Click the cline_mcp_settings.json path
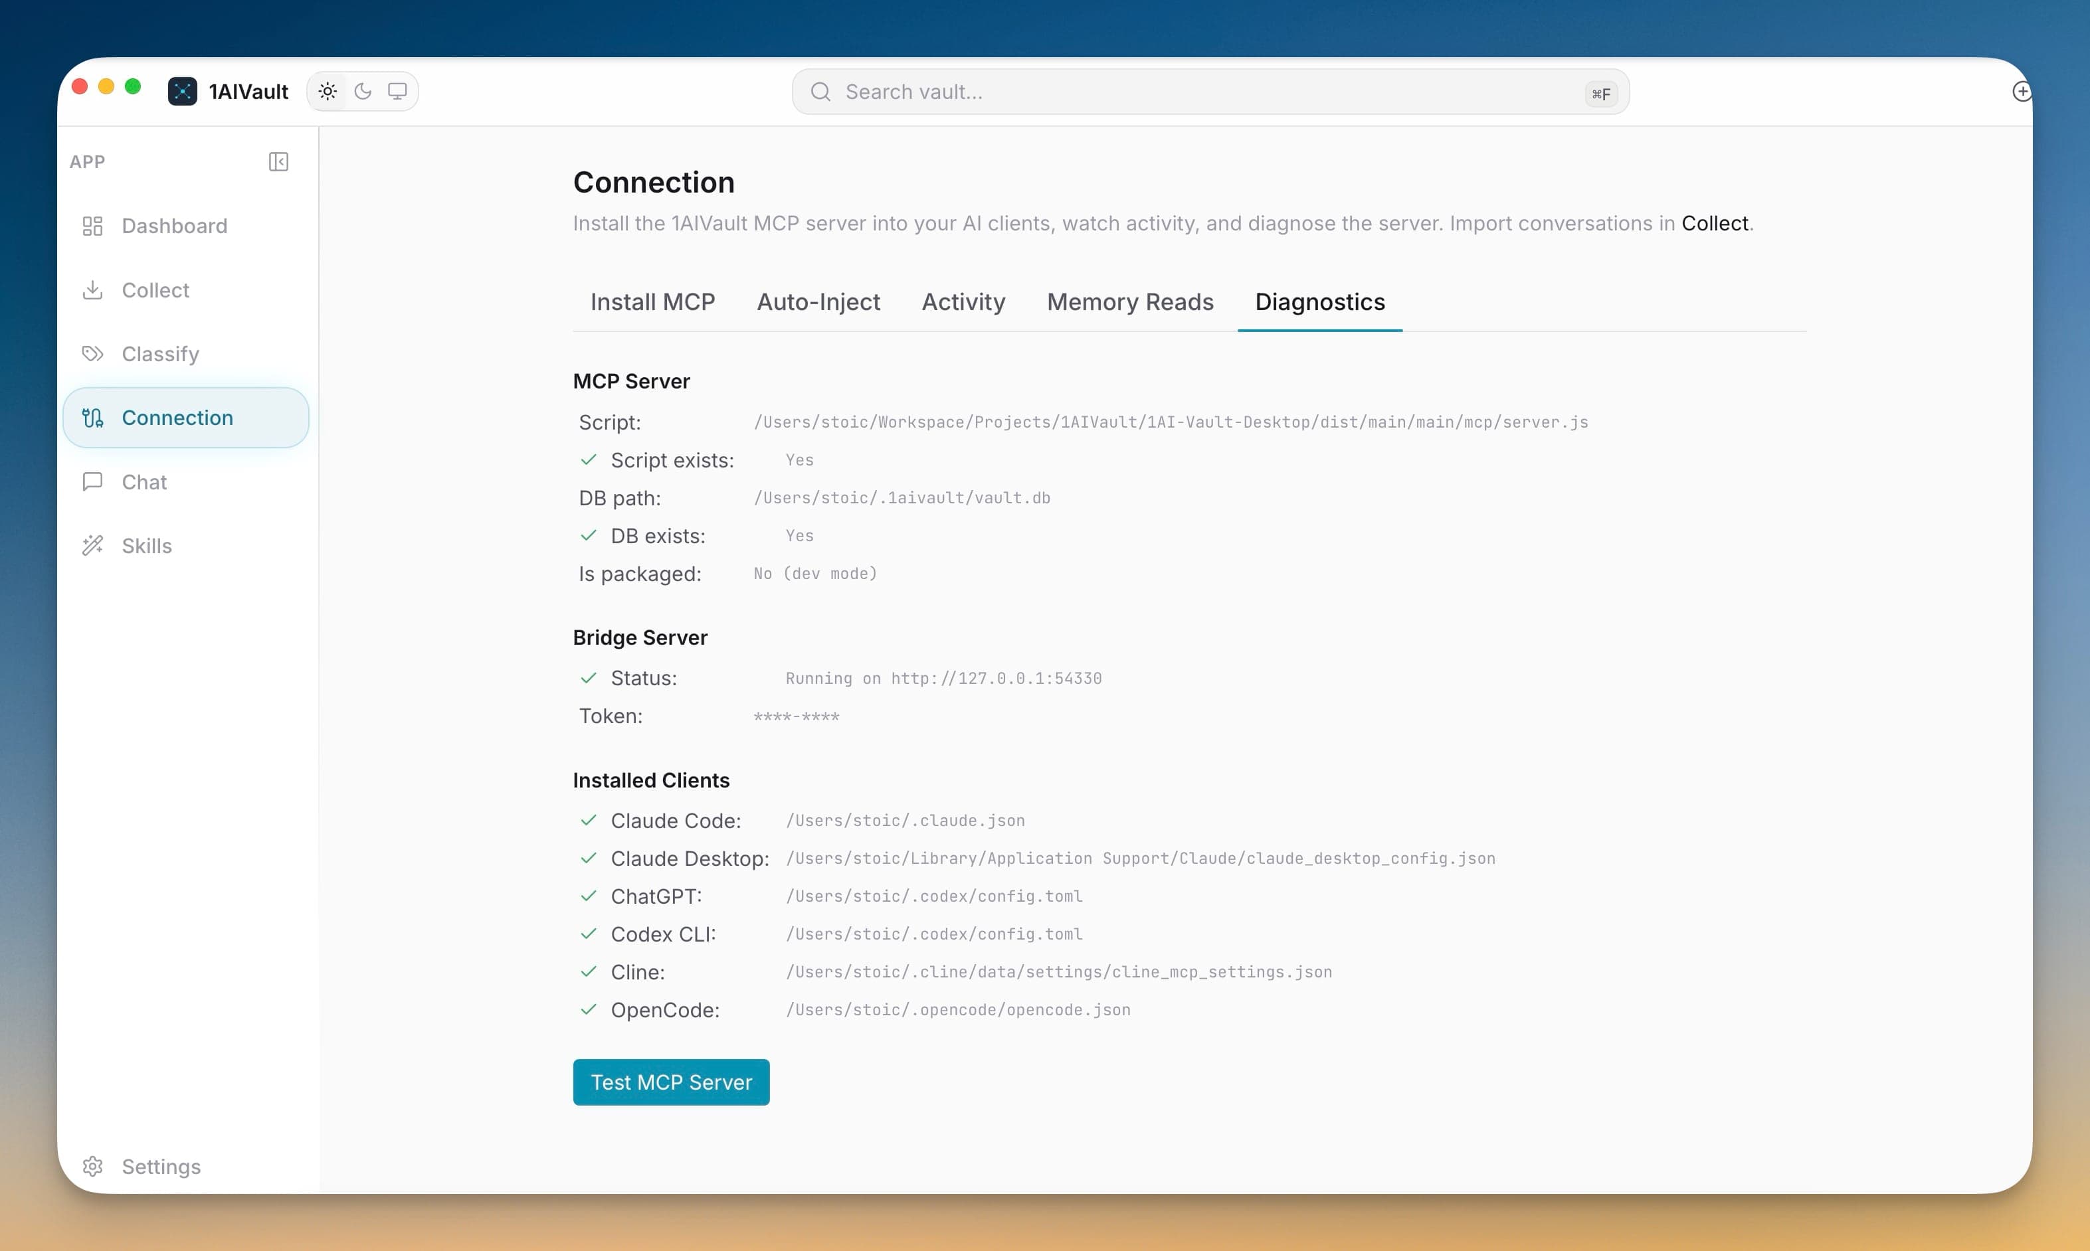 [1058, 973]
